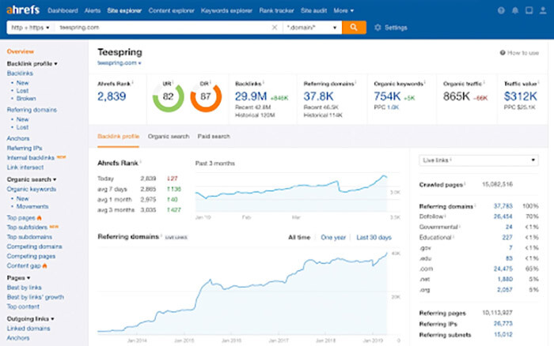
Task: Click the monitor icon in the header
Action: (x=529, y=10)
